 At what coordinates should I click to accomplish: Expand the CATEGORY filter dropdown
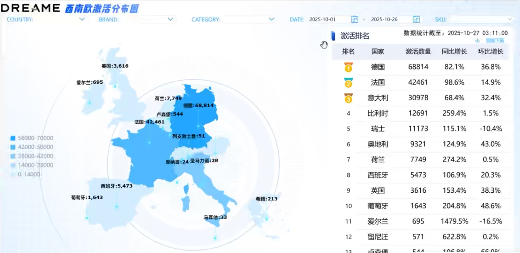(271, 19)
